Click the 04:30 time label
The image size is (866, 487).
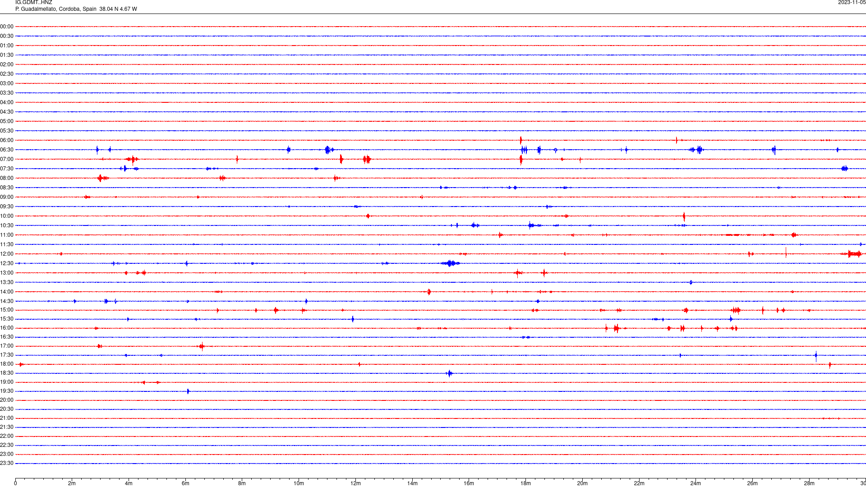point(7,112)
